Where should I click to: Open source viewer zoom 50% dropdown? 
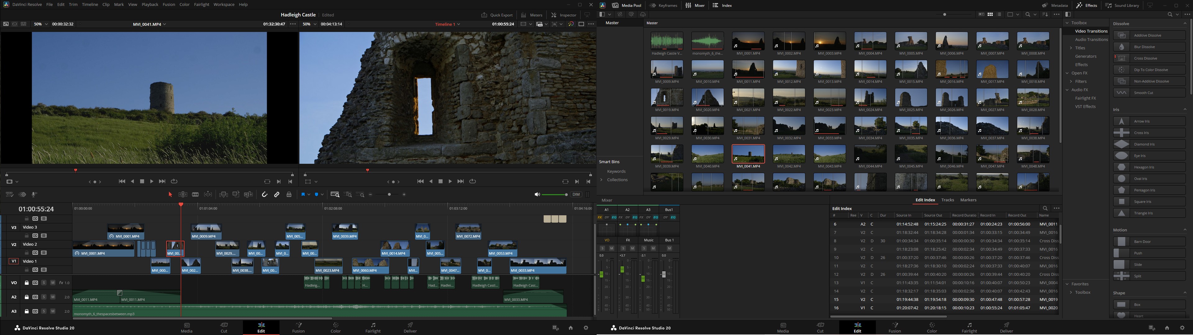[41, 24]
